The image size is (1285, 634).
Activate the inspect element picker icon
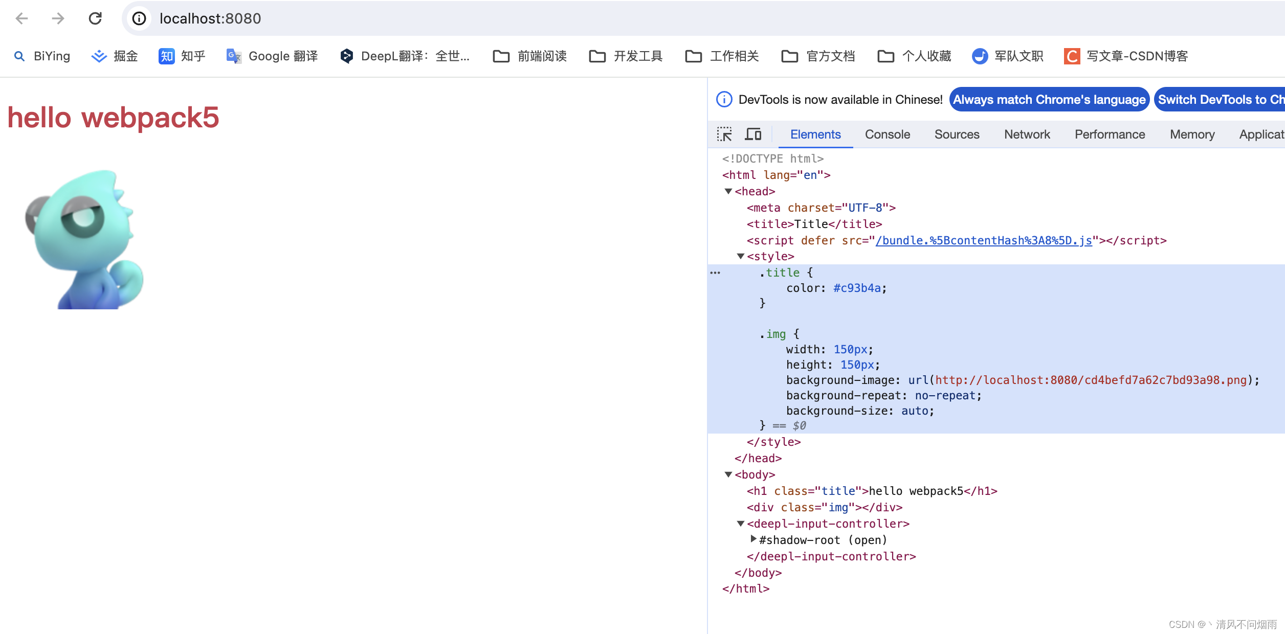(724, 134)
